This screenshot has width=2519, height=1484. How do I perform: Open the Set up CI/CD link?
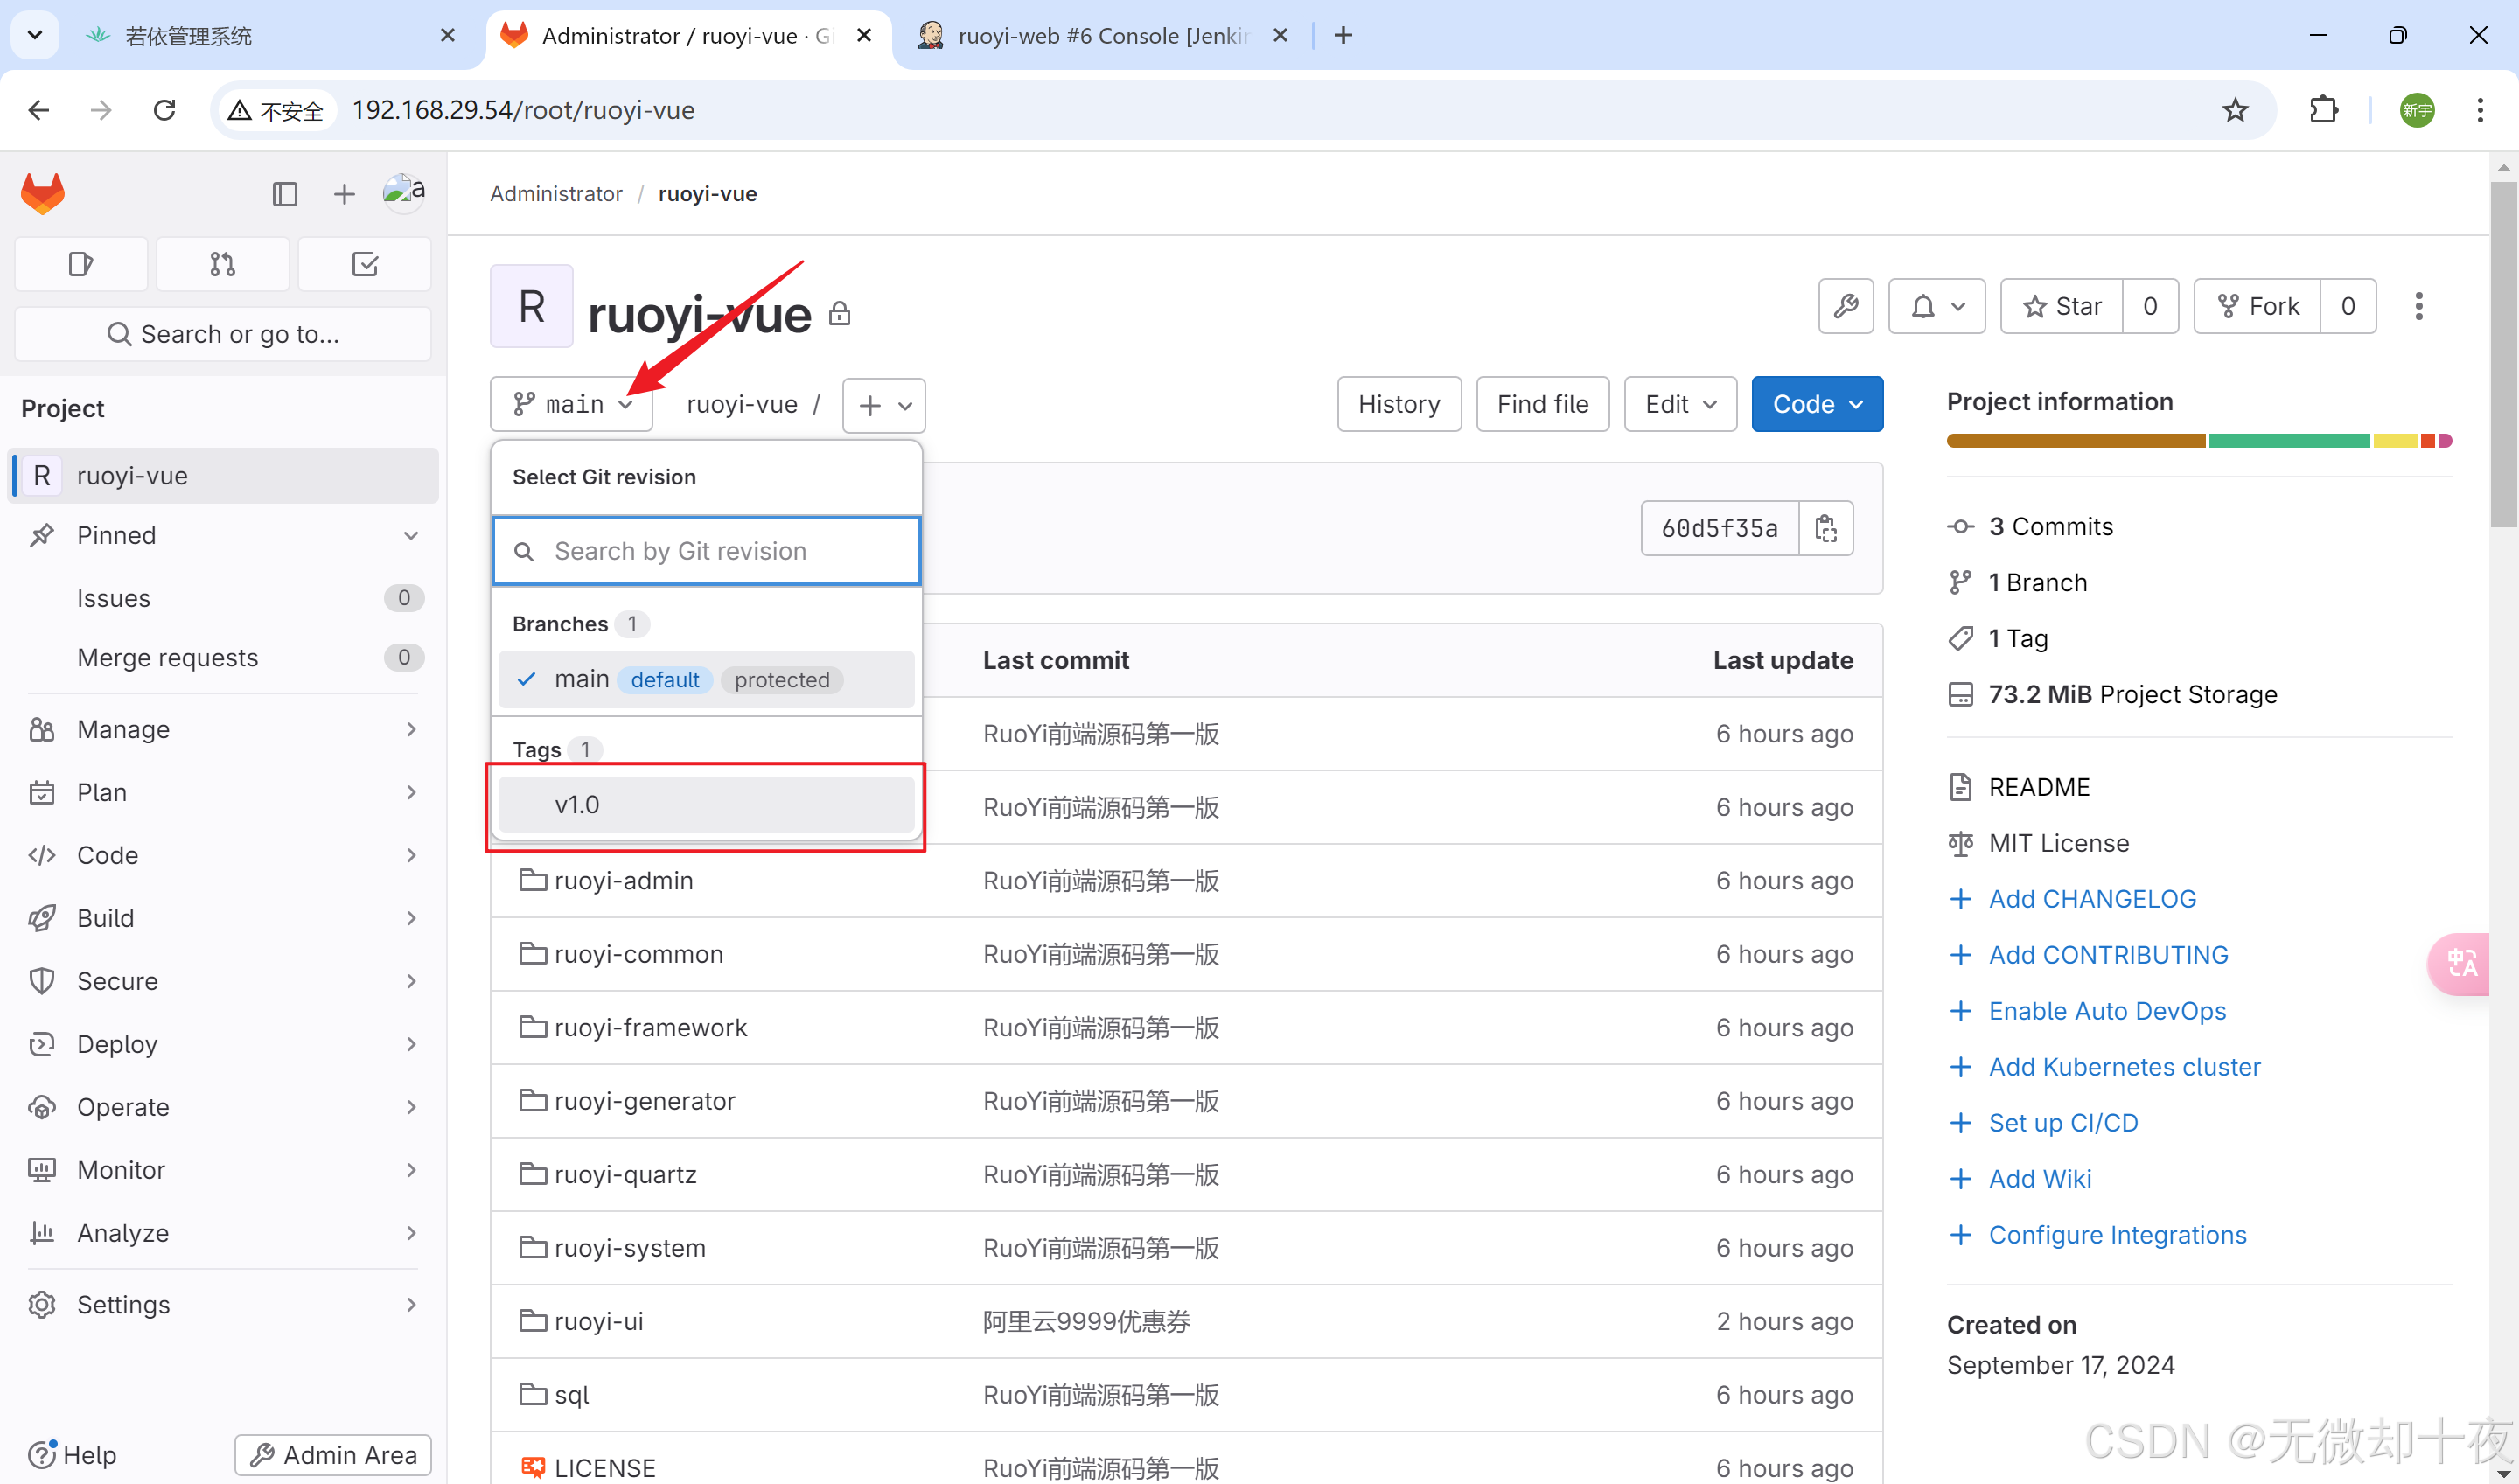click(2062, 1123)
